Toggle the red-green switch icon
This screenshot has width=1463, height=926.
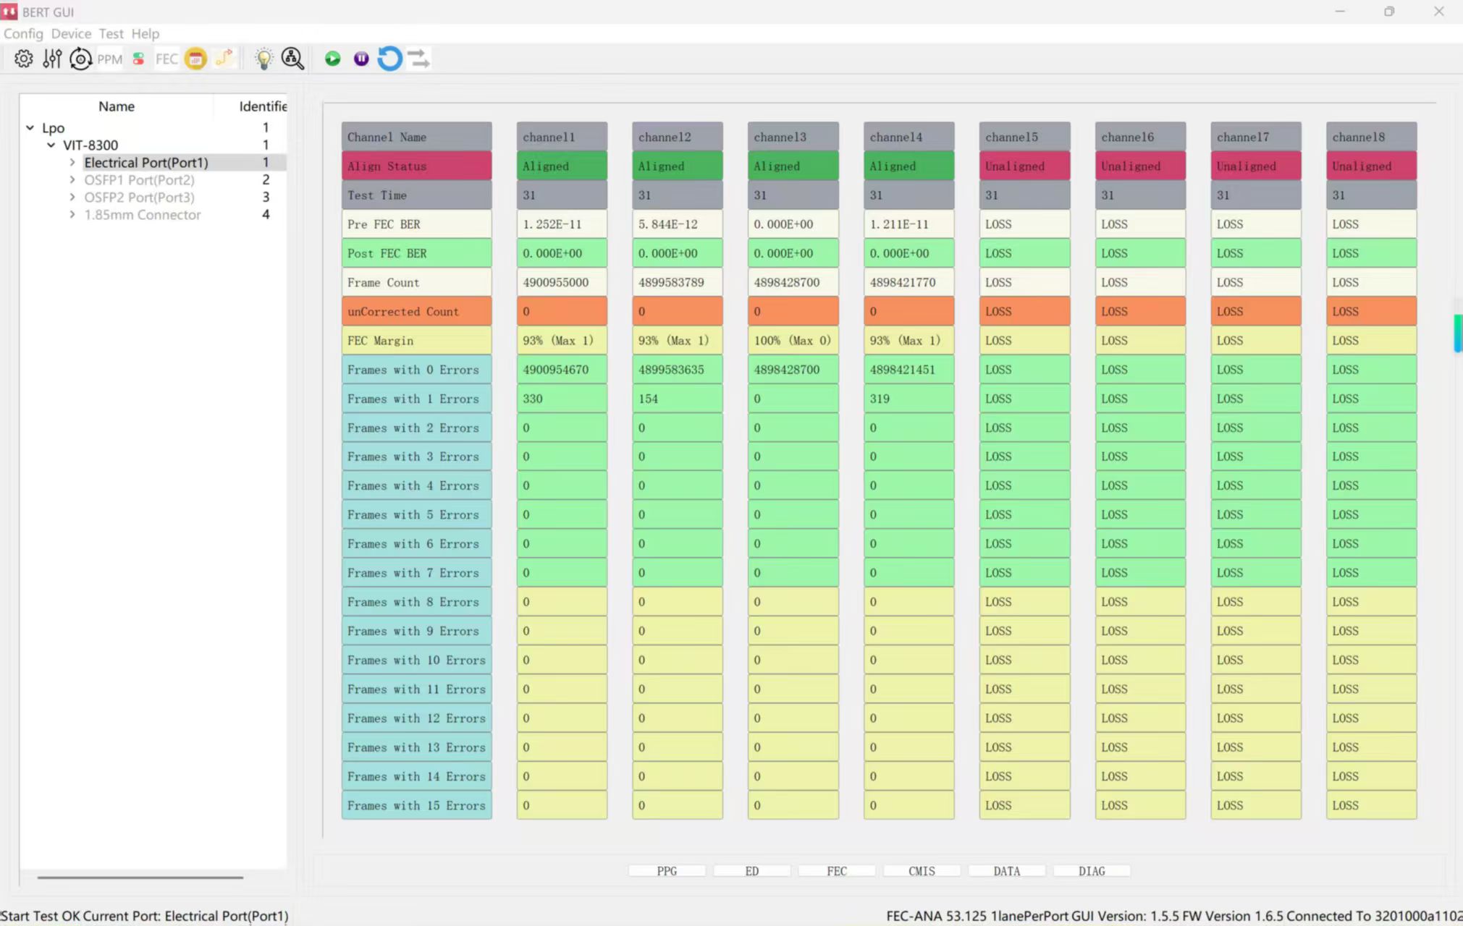[138, 59]
